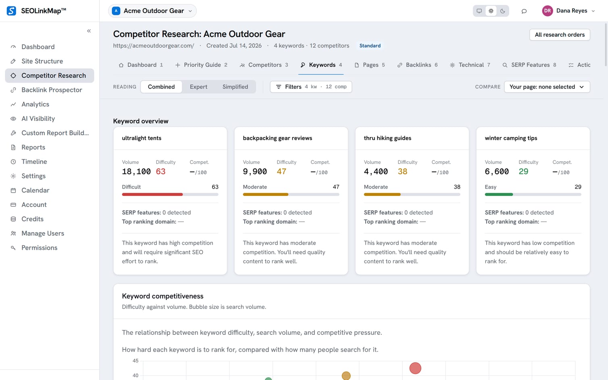This screenshot has height=380, width=608.
Task: Switch to the Priority Guide tab
Action: 201,65
